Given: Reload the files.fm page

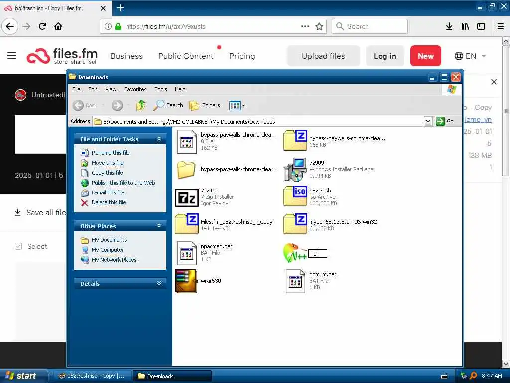Looking at the screenshot, I should tap(43, 26).
